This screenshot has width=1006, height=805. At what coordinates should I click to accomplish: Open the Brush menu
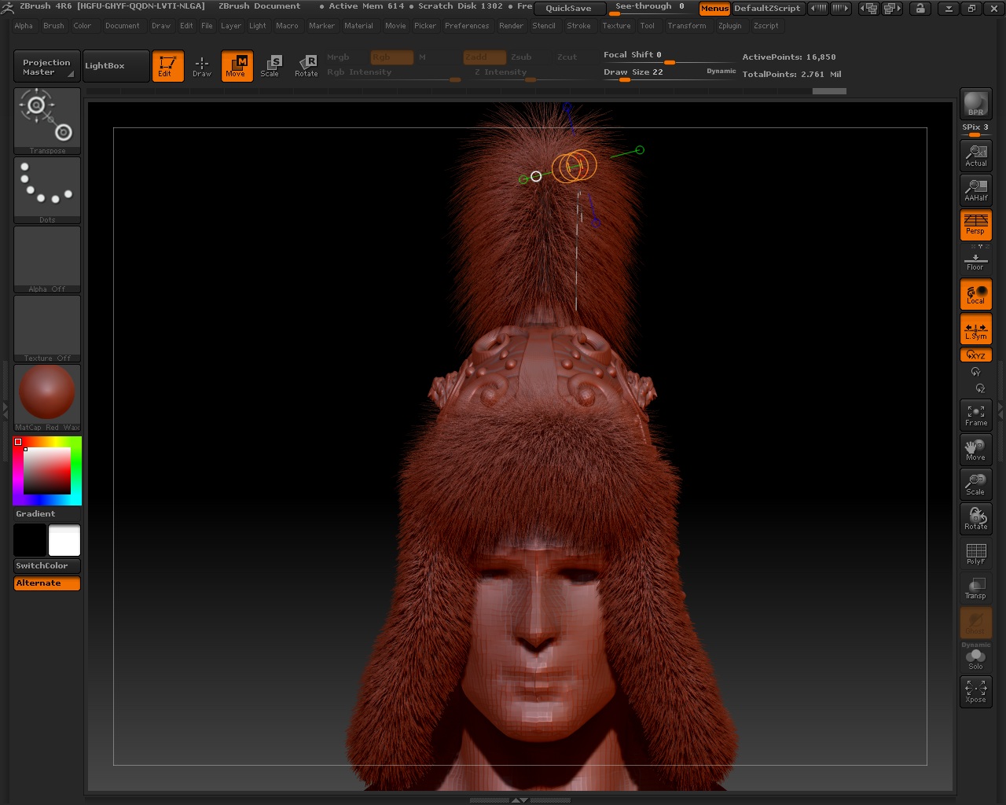pyautogui.click(x=53, y=26)
